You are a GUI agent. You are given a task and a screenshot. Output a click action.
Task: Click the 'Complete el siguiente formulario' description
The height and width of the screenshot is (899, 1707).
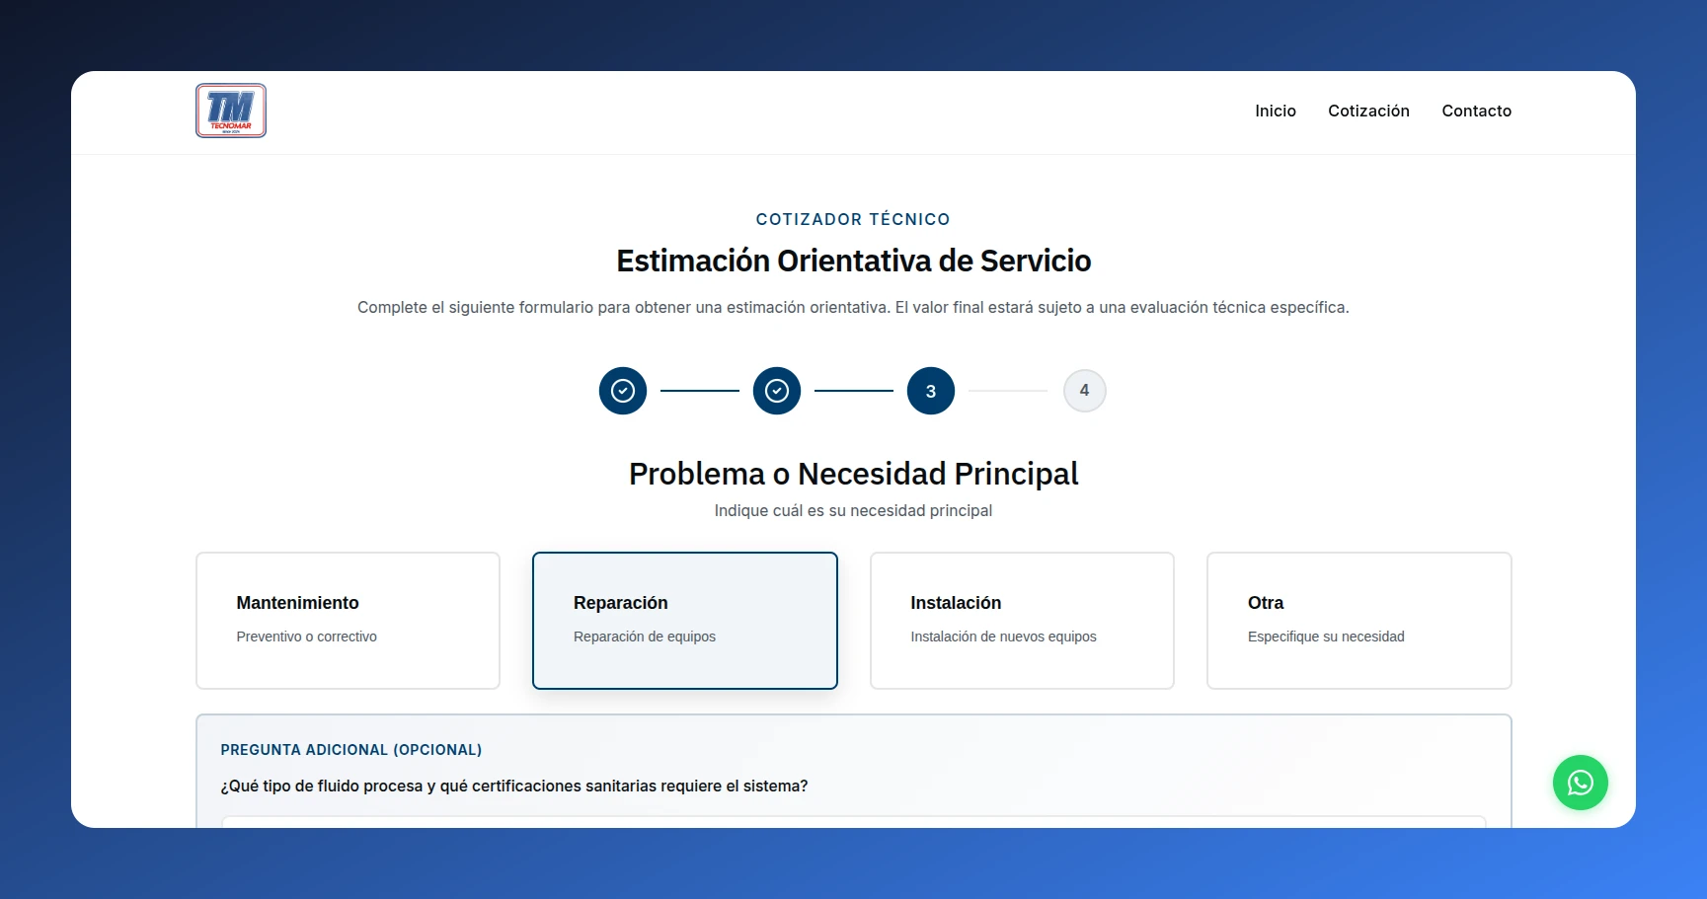point(853,307)
